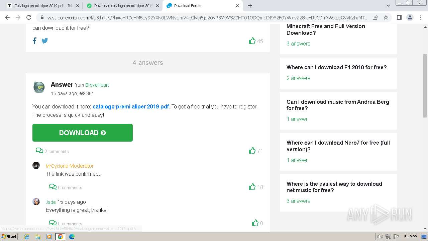Go forward to next page
Image resolution: width=428 pixels, height=241 pixels.
[x=18, y=17]
